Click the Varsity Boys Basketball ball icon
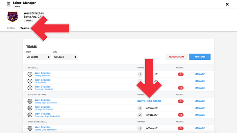This screenshot has height=133, width=237. (x=30, y=101)
